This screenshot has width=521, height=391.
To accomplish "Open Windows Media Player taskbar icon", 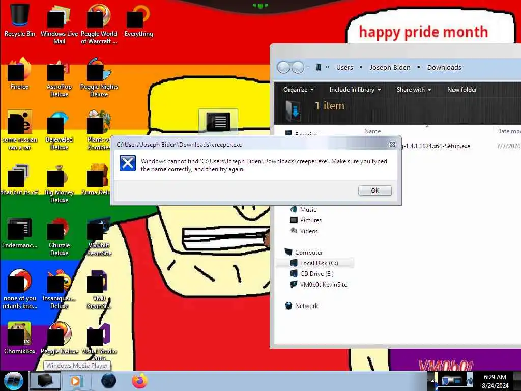I will coord(75,381).
